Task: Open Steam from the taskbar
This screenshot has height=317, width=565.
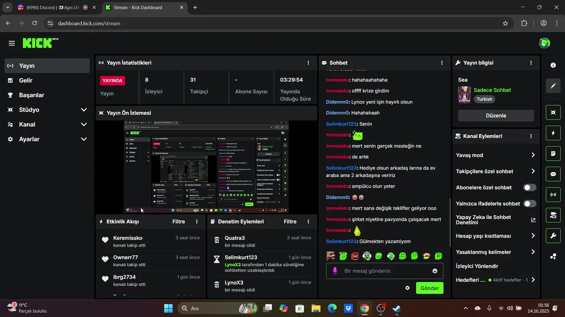Action: tap(397, 308)
